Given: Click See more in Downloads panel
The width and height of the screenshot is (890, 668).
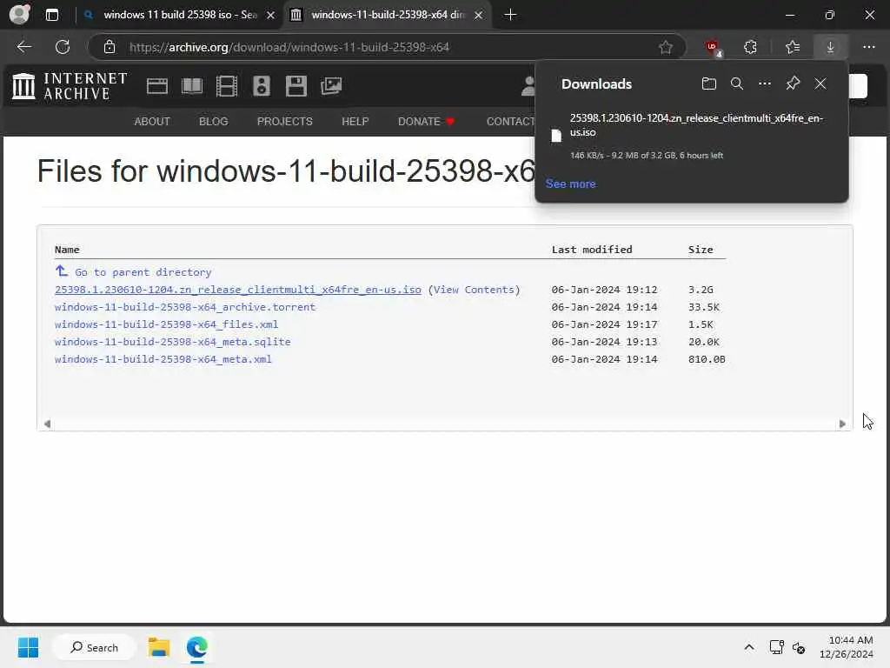Looking at the screenshot, I should pyautogui.click(x=570, y=184).
